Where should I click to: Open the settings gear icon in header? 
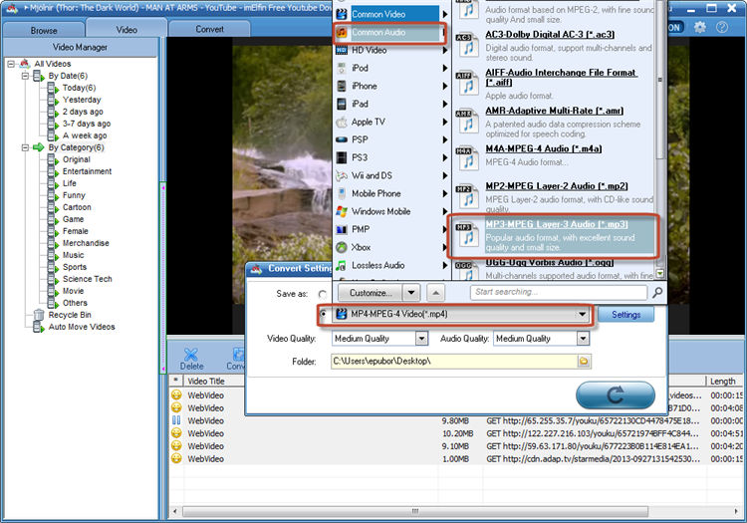699,27
